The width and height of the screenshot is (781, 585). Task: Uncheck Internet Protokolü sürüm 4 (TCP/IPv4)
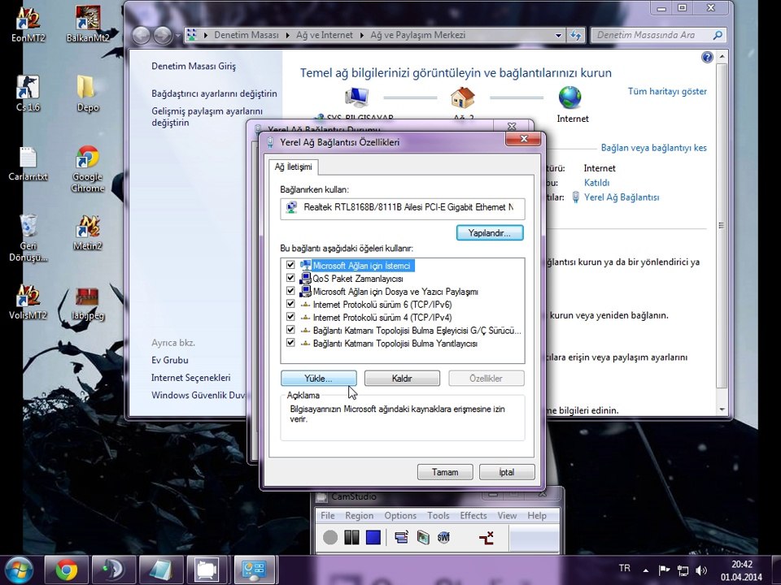point(290,317)
